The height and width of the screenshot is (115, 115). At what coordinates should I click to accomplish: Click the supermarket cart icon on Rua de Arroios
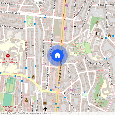[44, 65]
